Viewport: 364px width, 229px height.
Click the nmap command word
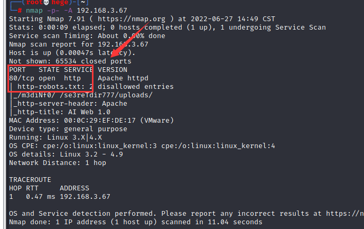[x=34, y=11]
